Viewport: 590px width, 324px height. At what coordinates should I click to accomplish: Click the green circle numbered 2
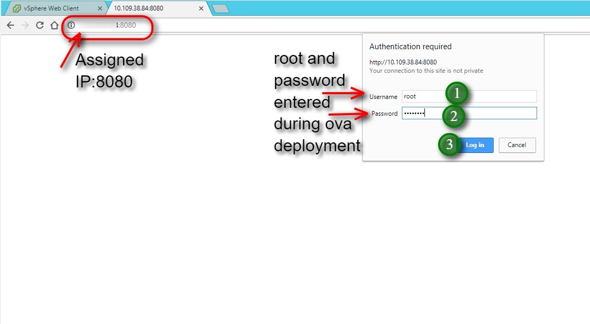pyautogui.click(x=453, y=116)
